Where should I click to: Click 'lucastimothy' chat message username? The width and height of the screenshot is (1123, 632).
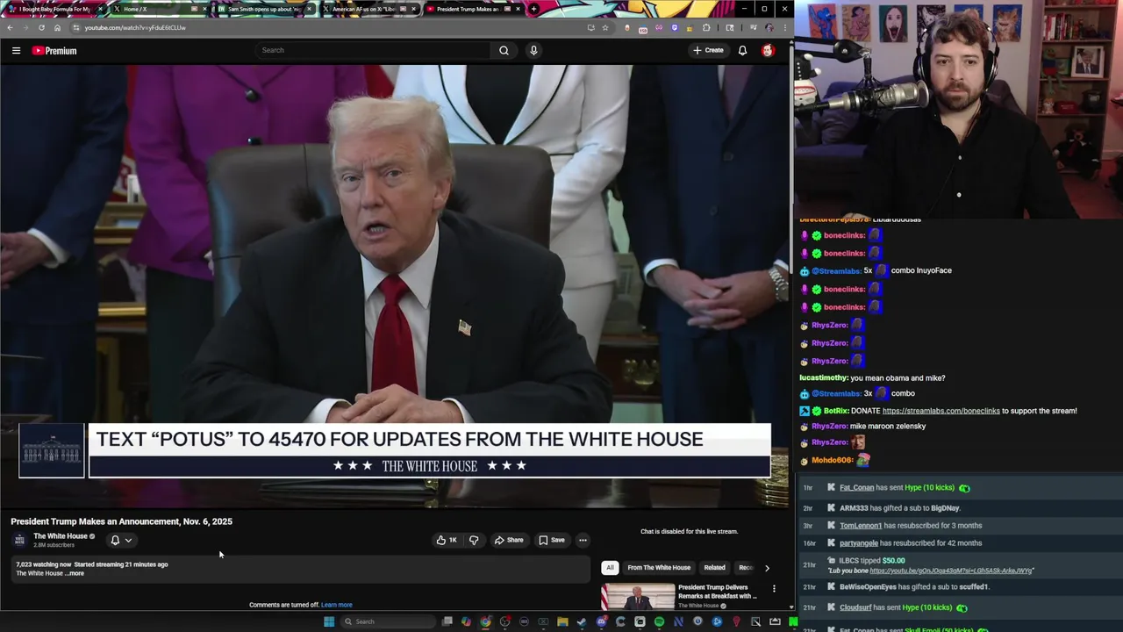pyautogui.click(x=823, y=378)
